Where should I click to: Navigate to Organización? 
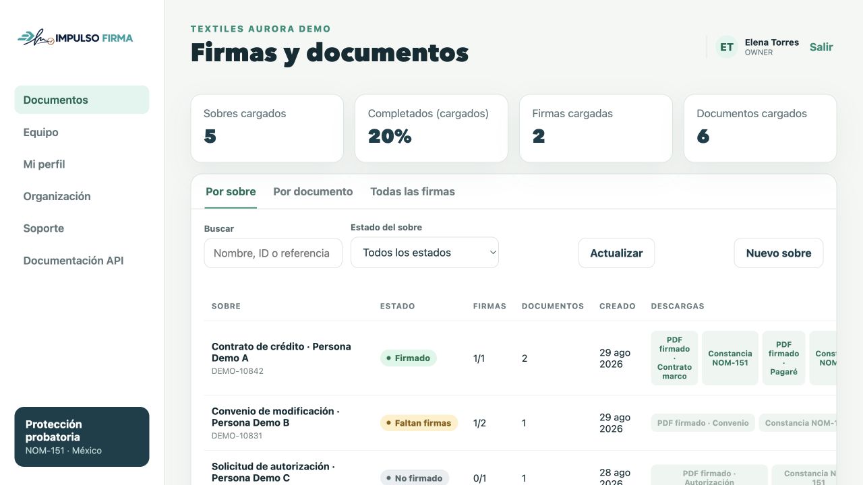click(82, 196)
